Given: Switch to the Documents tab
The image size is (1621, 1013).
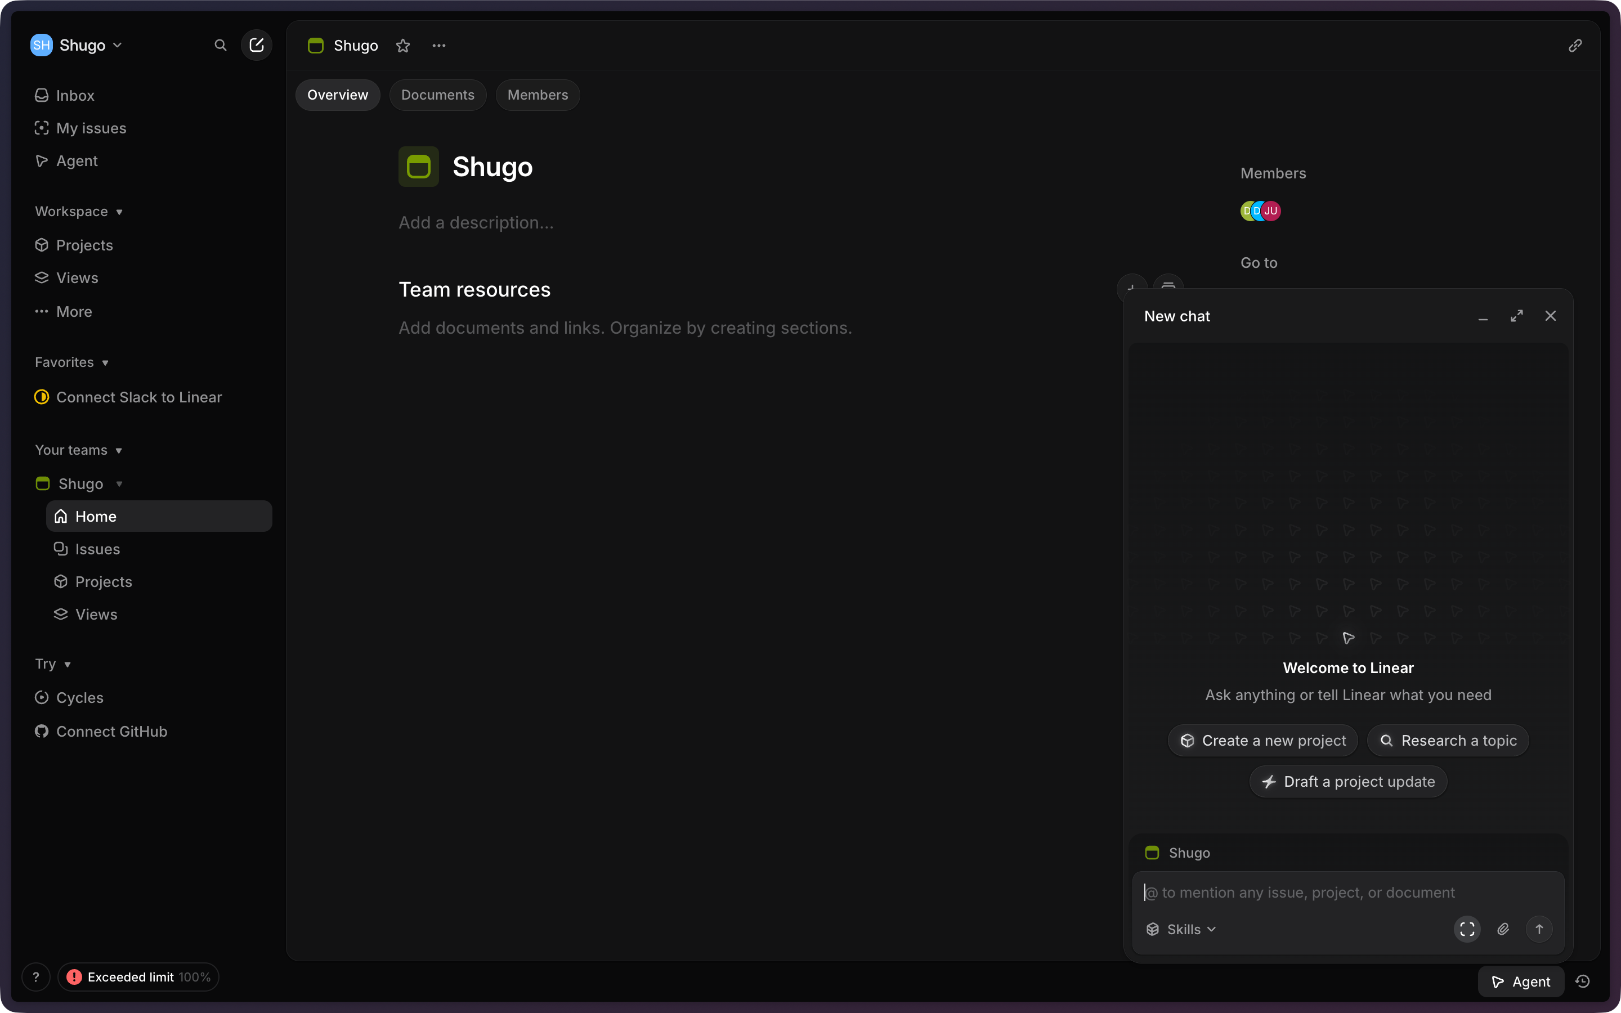Looking at the screenshot, I should coord(437,95).
